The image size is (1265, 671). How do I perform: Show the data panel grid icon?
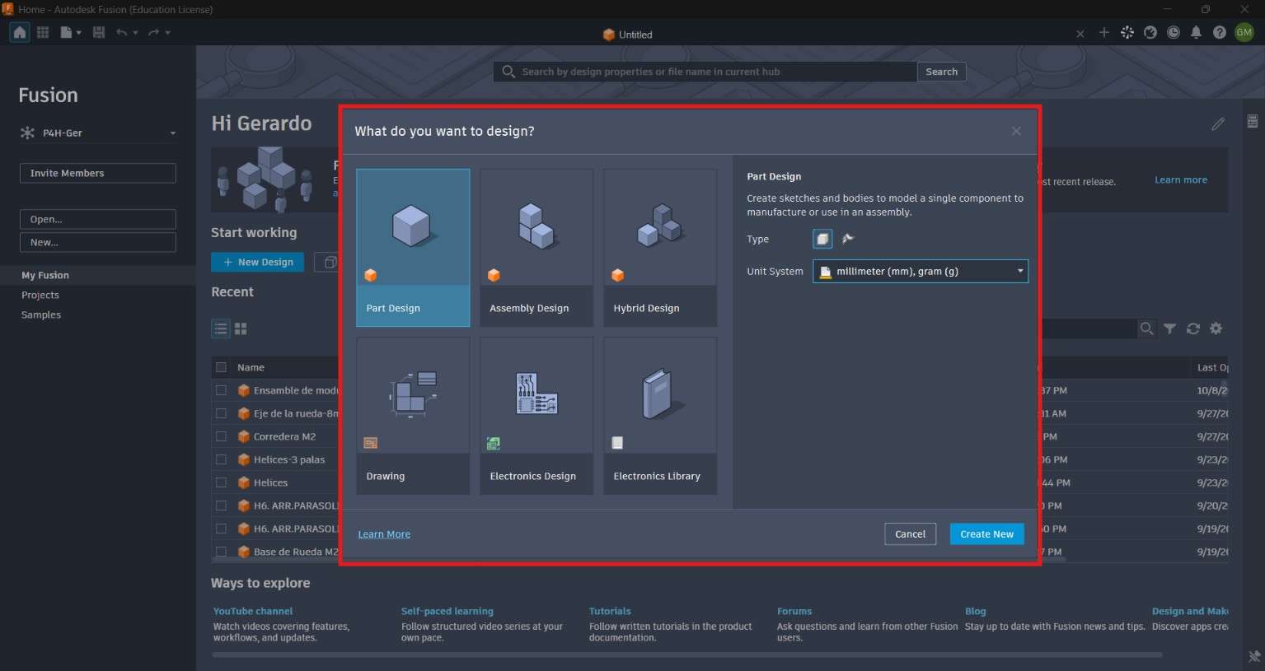43,32
